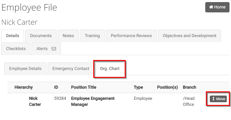Image resolution: width=231 pixels, height=120 pixels.
Task: Click the Position Title column header
Action: click(84, 87)
